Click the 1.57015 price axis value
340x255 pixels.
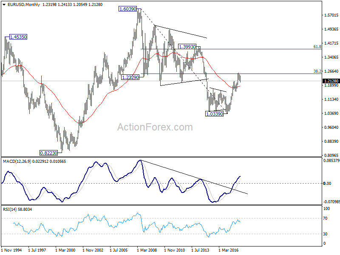click(331, 15)
